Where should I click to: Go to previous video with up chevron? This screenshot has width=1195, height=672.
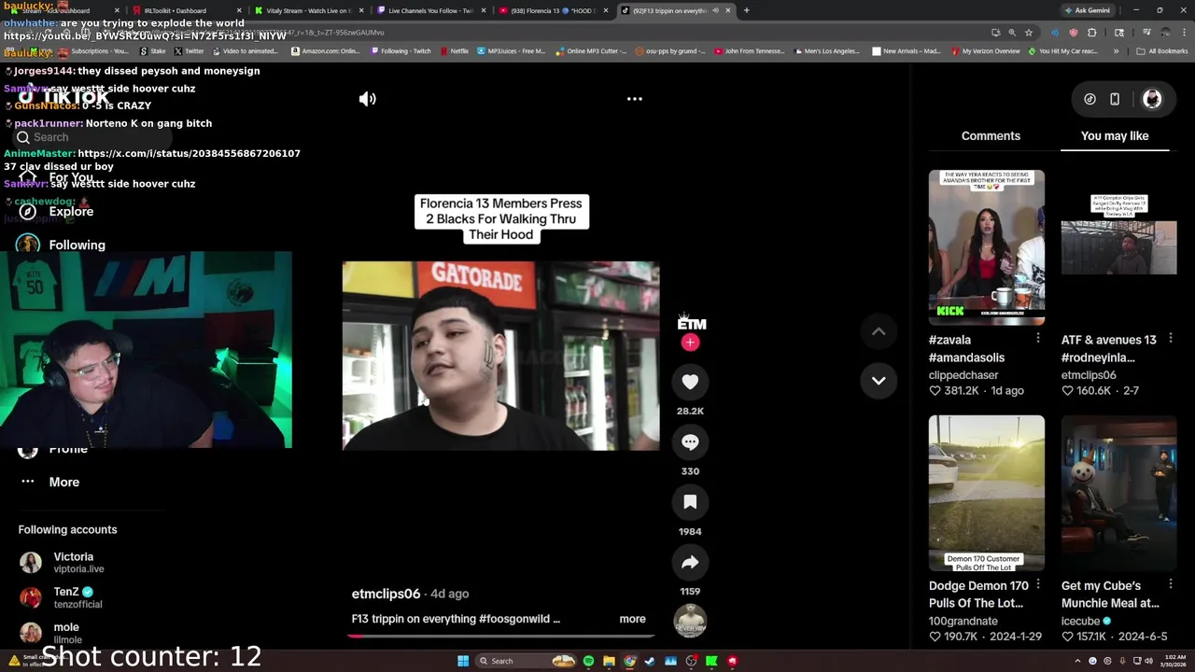click(x=879, y=331)
